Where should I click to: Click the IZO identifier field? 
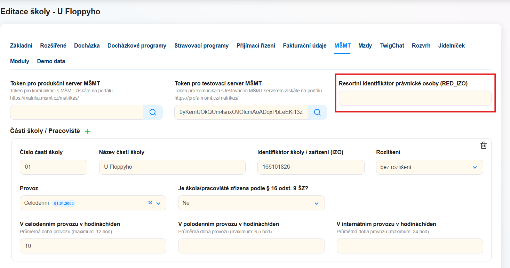(x=311, y=167)
